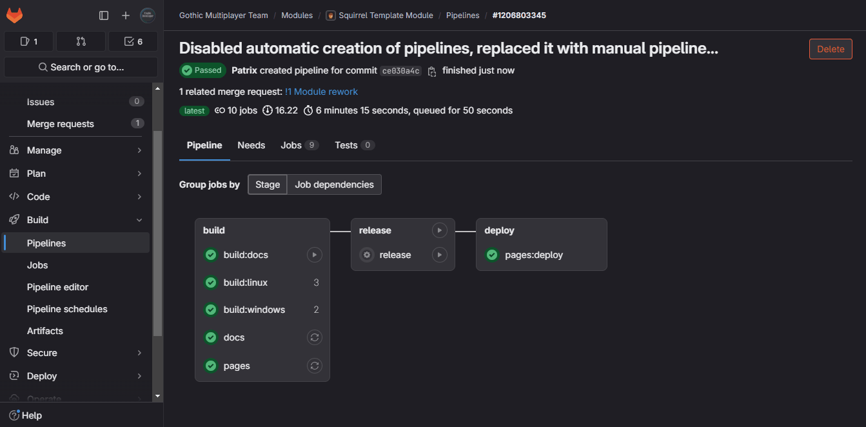This screenshot has height=427, width=866.
Task: Open the Module rework merge request link
Action: pos(321,92)
